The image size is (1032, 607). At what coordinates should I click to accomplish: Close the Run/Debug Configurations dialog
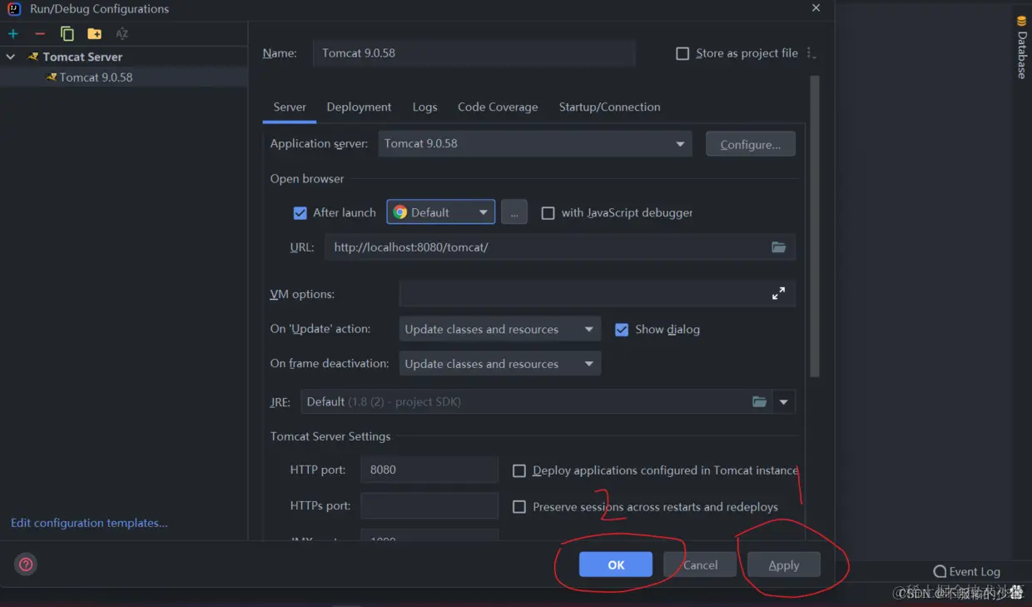pos(816,8)
